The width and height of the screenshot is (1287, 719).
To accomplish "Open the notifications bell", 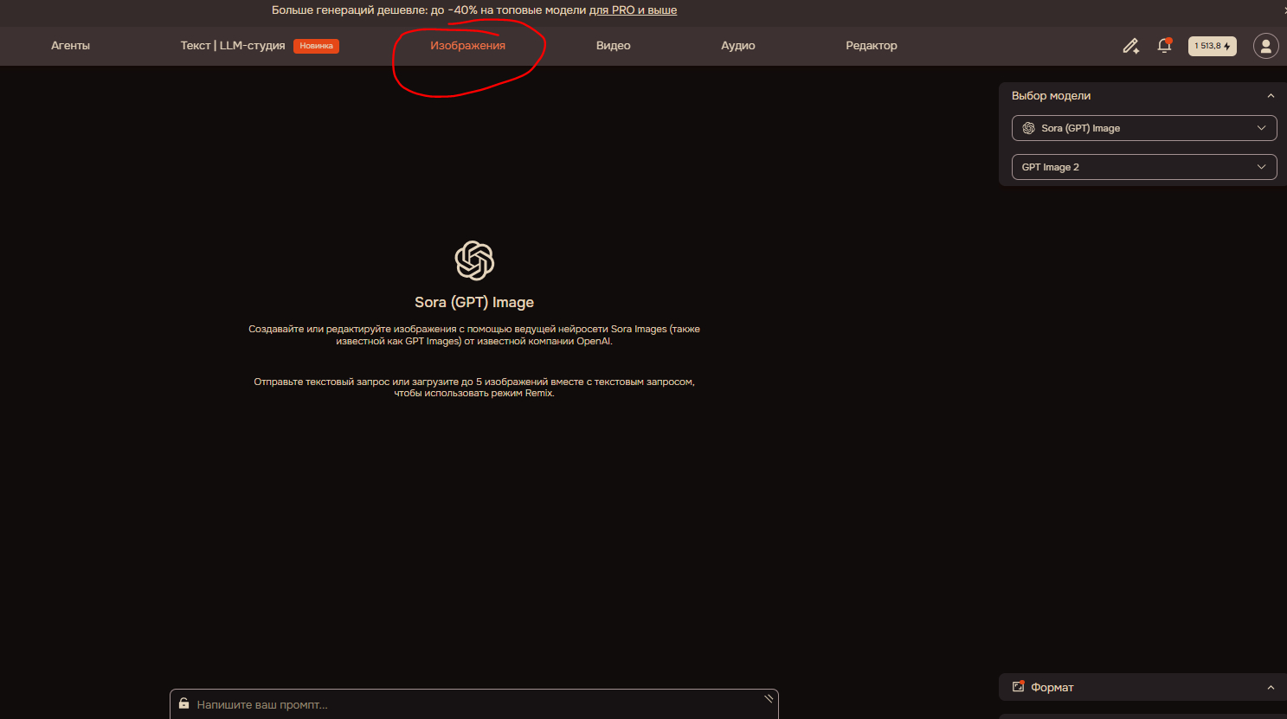I will click(x=1164, y=46).
